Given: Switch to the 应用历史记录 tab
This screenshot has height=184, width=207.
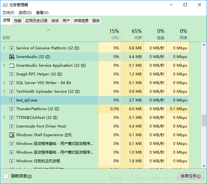Looking at the screenshot, I should [x=36, y=21].
